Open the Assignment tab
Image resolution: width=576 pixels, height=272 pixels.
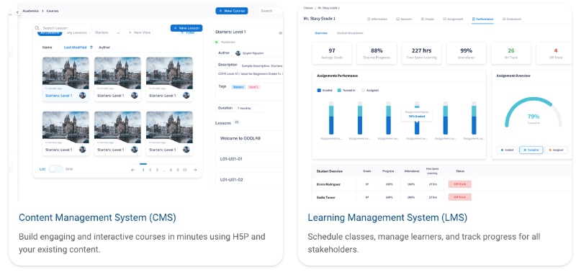[453, 19]
